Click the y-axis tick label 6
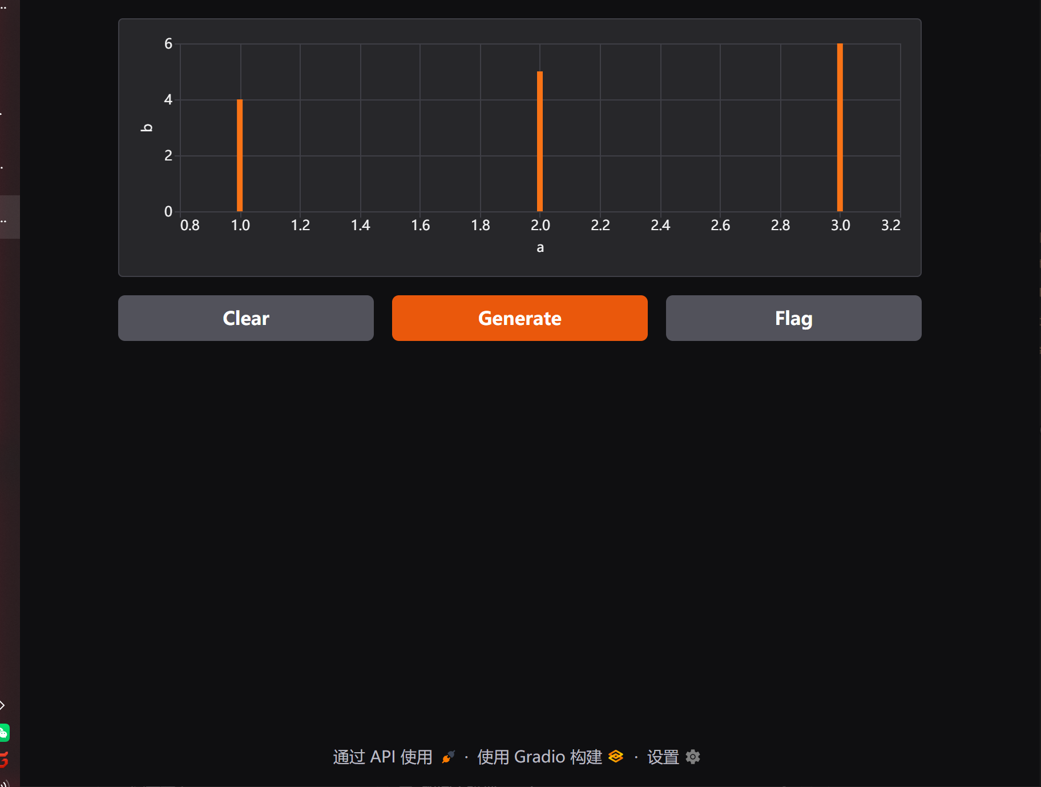The height and width of the screenshot is (787, 1041). pyautogui.click(x=168, y=43)
